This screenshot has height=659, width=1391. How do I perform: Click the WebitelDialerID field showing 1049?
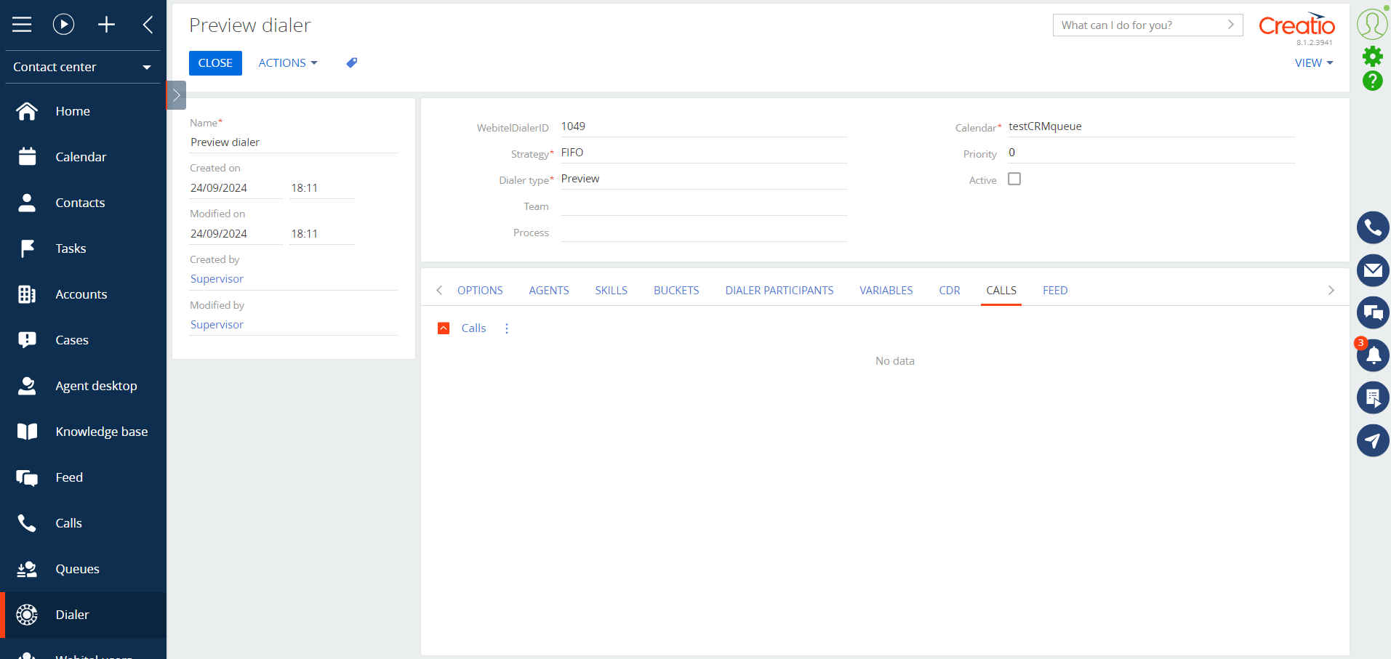pyautogui.click(x=703, y=126)
